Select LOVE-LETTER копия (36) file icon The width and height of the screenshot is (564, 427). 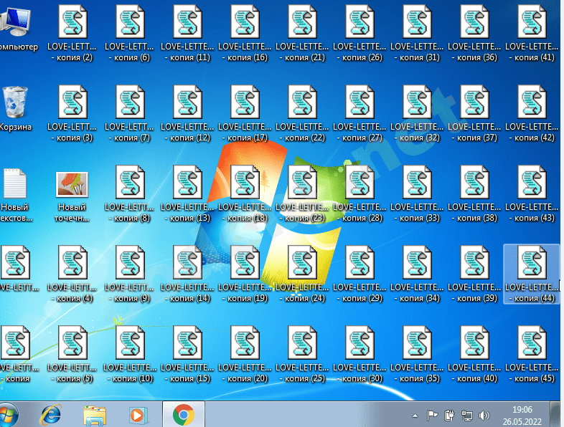point(474,22)
